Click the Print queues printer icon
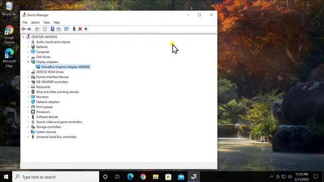 pyautogui.click(x=33, y=107)
